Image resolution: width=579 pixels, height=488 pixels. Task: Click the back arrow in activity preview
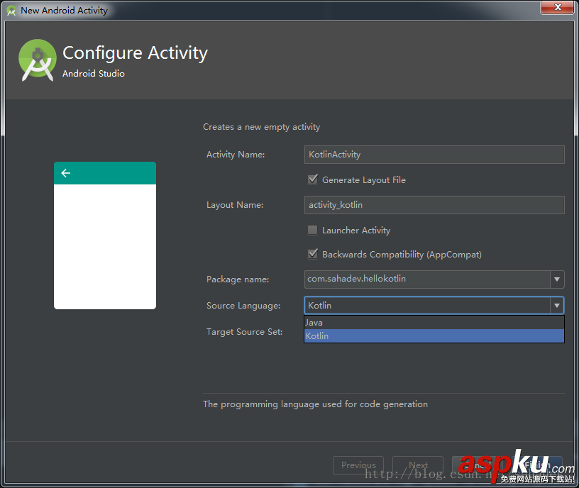coord(66,173)
